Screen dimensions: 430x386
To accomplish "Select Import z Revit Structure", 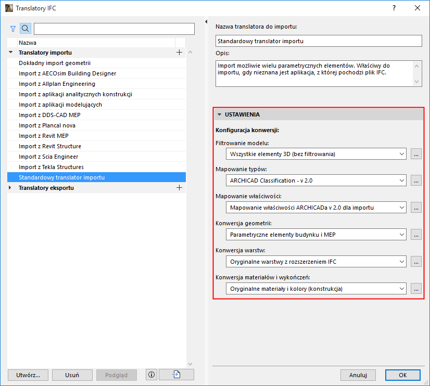I will pyautogui.click(x=96, y=146).
